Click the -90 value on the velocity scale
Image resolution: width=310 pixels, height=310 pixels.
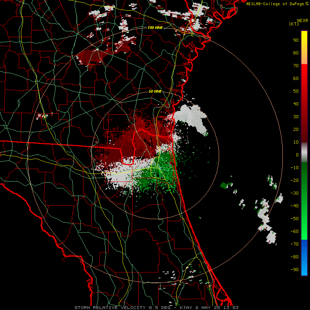pos(294,270)
